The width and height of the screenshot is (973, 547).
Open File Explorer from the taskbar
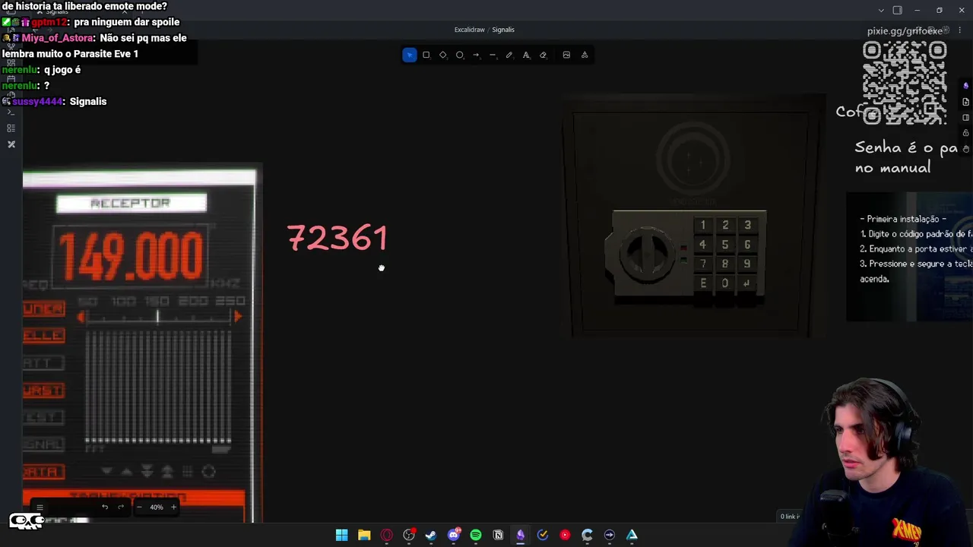click(364, 535)
